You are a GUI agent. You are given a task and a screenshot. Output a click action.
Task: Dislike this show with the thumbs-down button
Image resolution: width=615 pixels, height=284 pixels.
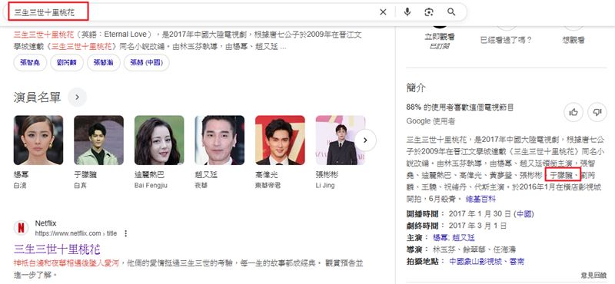597,112
